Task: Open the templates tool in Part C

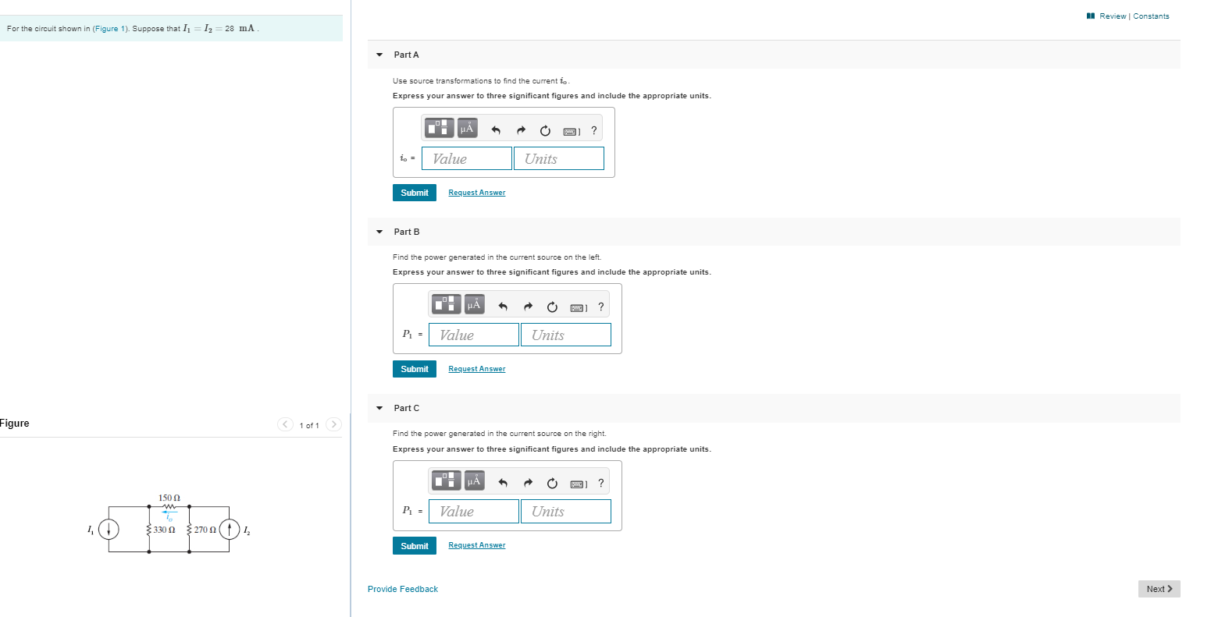Action: 446,480
